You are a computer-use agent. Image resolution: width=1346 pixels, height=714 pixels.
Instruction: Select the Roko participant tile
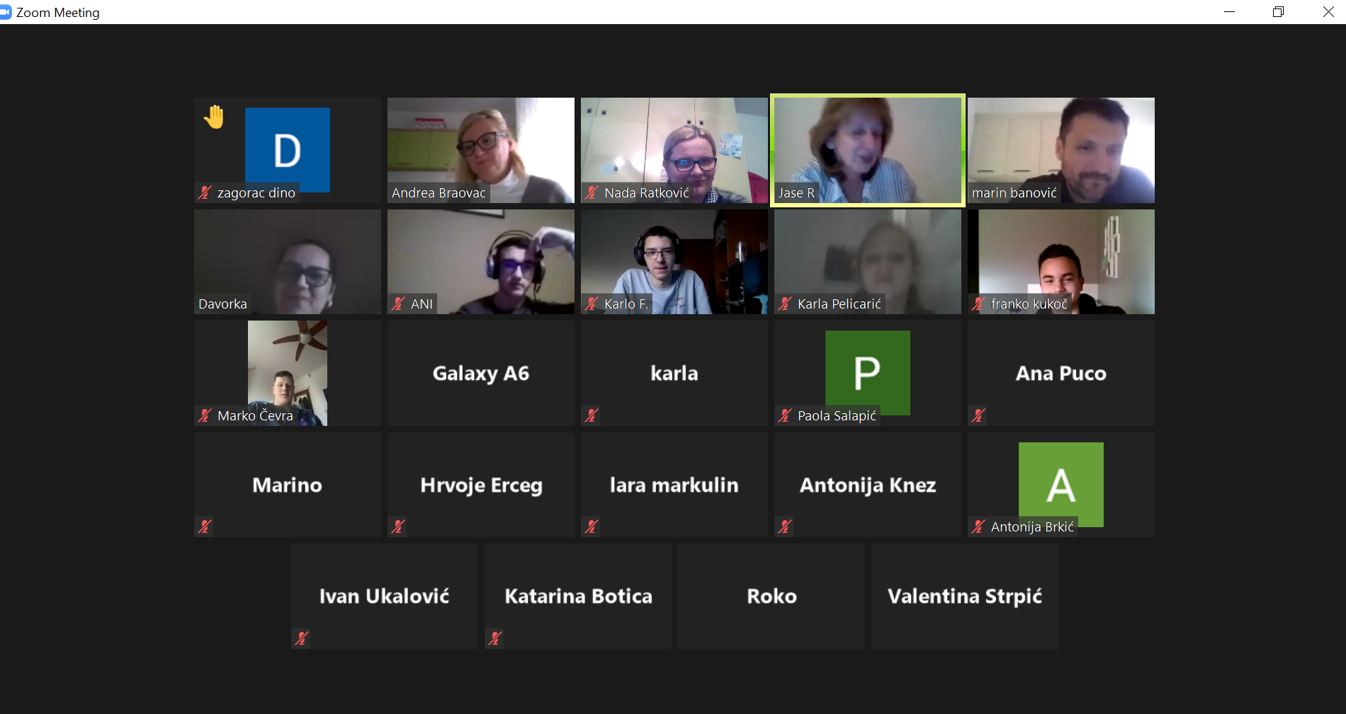point(771,596)
